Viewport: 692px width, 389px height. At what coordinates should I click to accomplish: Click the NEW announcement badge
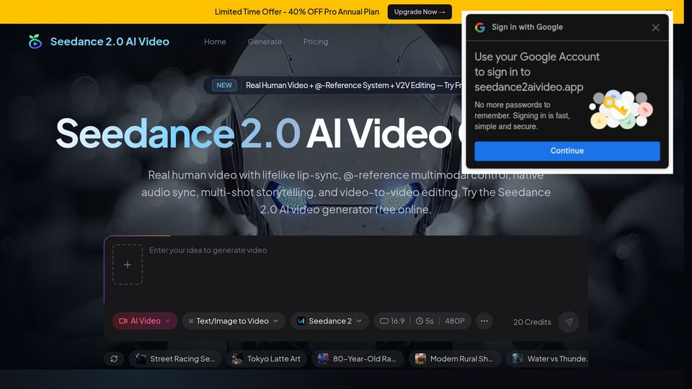[x=224, y=85]
